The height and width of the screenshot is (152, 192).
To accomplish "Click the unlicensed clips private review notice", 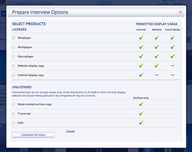I will tap(69, 94).
